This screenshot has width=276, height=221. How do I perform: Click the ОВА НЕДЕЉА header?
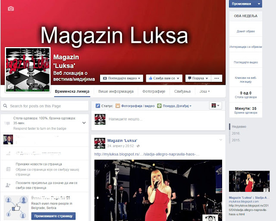coord(246,16)
